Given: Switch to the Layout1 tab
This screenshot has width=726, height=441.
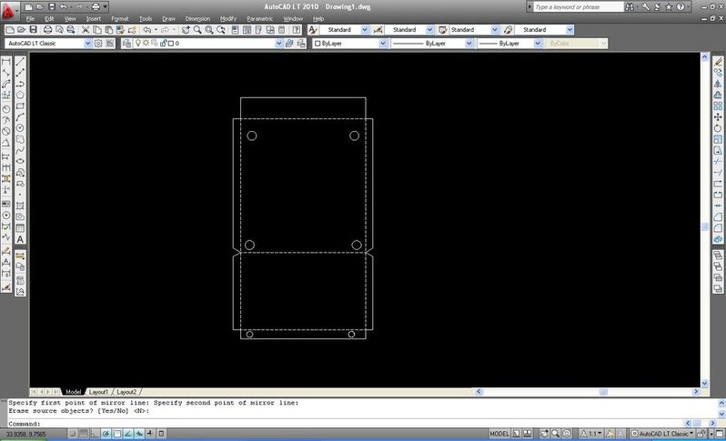Looking at the screenshot, I should (x=98, y=392).
